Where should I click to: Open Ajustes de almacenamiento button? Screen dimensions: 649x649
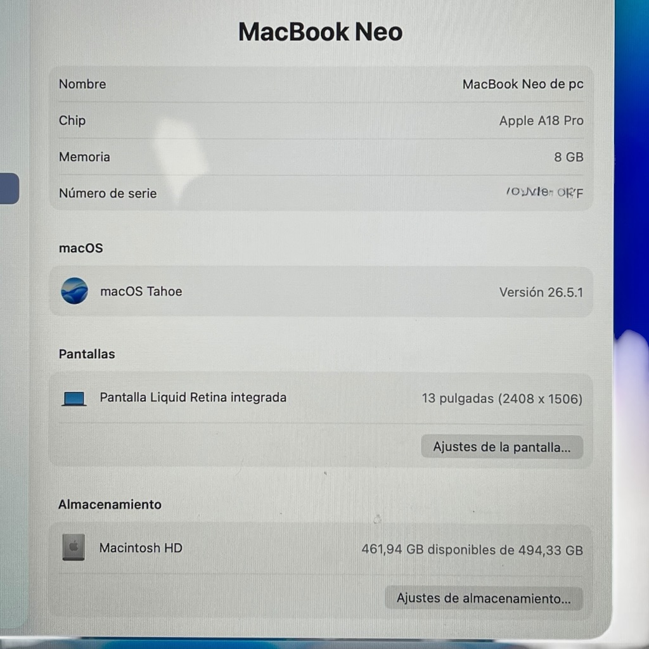point(484,598)
